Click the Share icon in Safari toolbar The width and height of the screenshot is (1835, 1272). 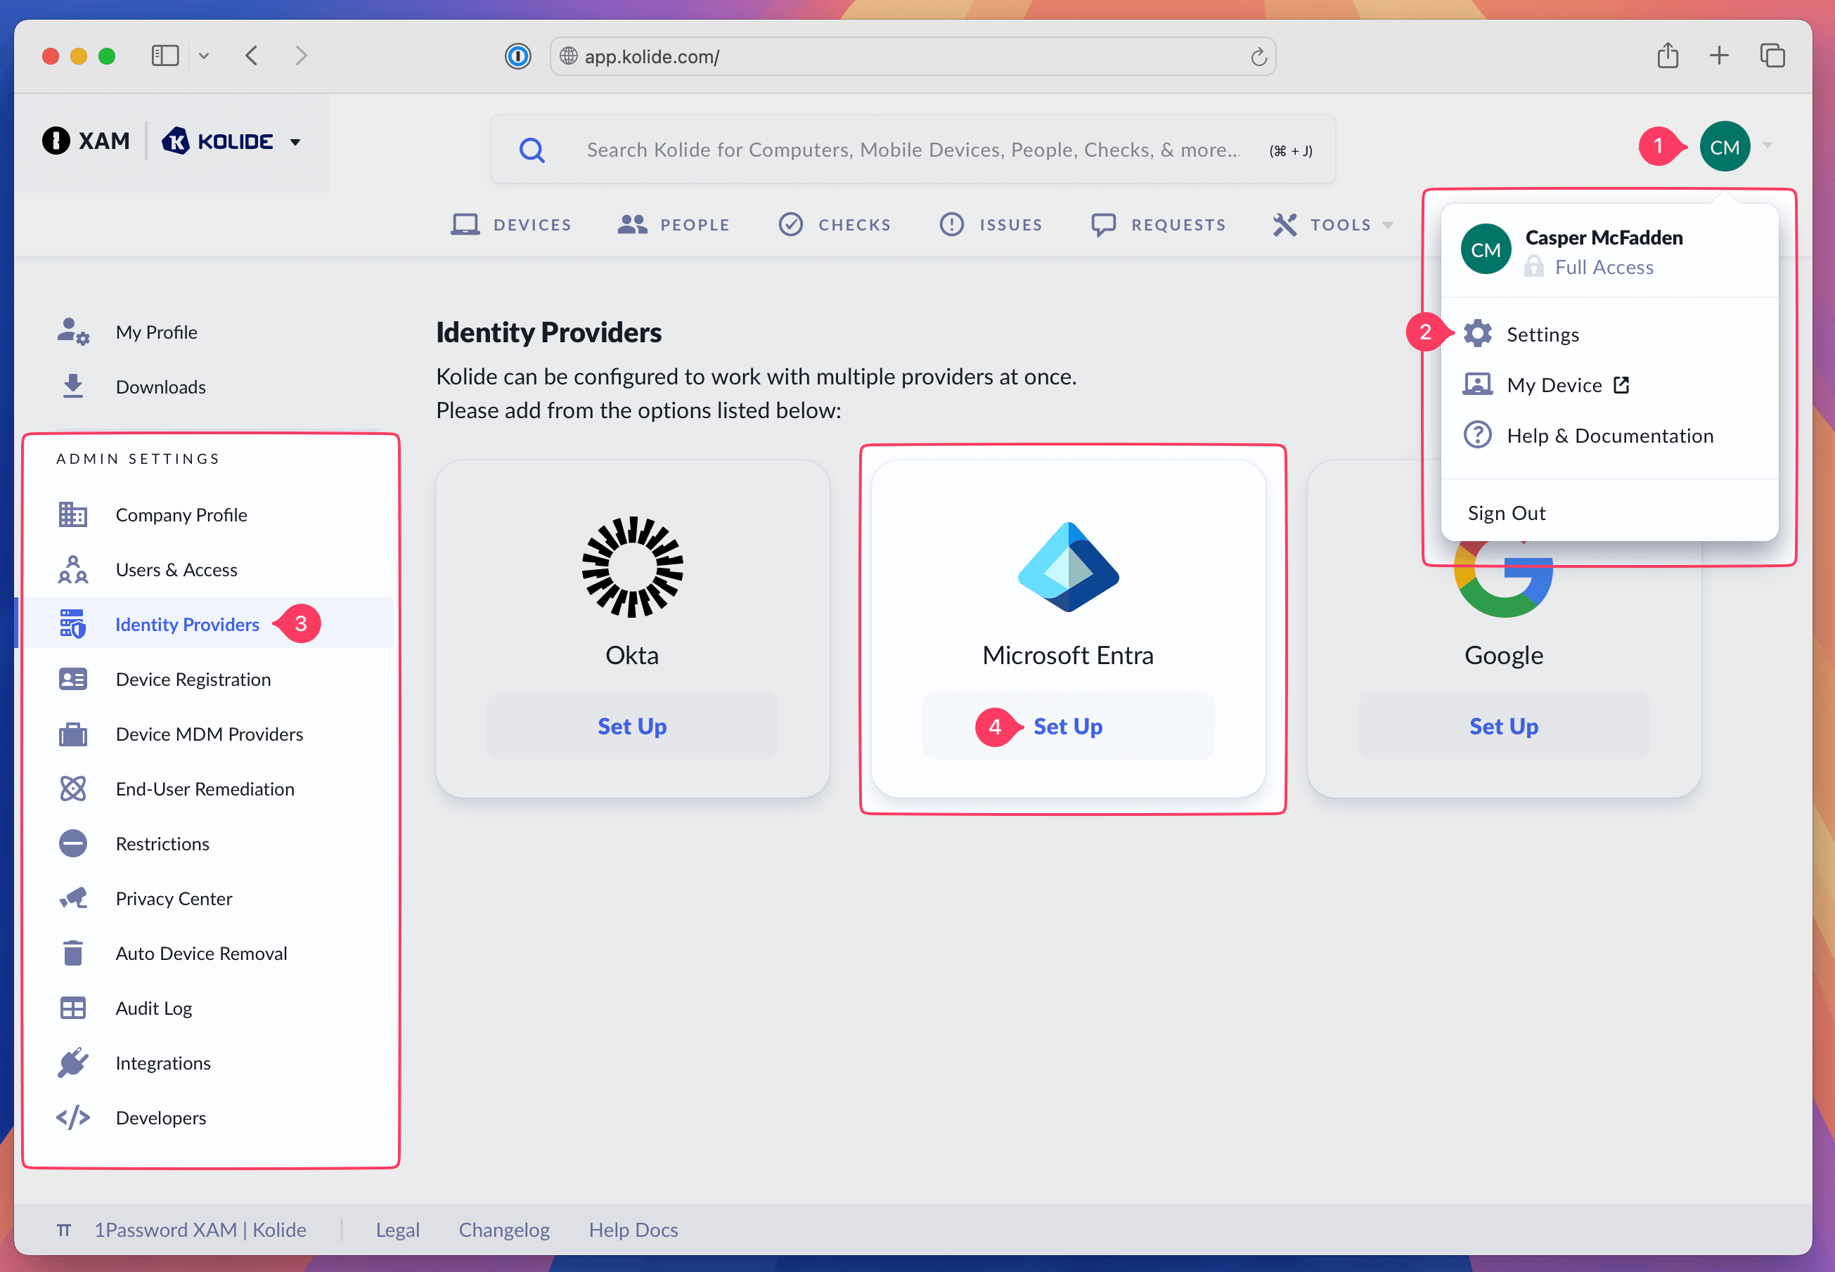click(x=1668, y=56)
